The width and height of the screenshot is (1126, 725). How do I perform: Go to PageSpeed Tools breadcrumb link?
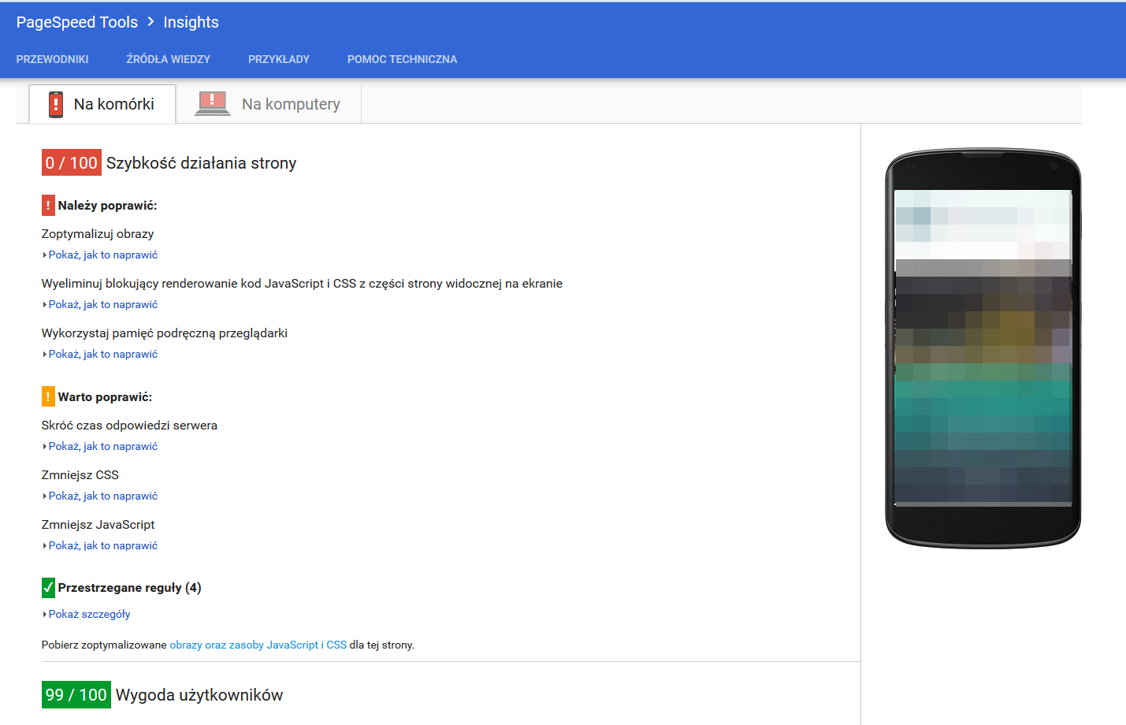click(x=77, y=22)
